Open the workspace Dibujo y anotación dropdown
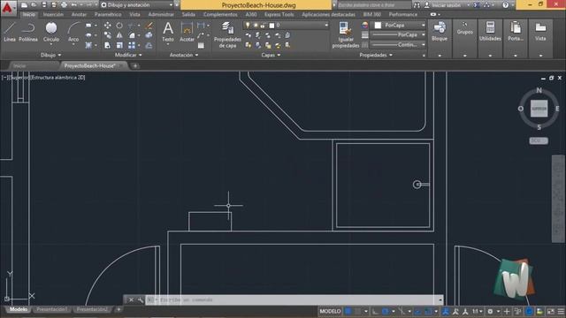 [137, 5]
